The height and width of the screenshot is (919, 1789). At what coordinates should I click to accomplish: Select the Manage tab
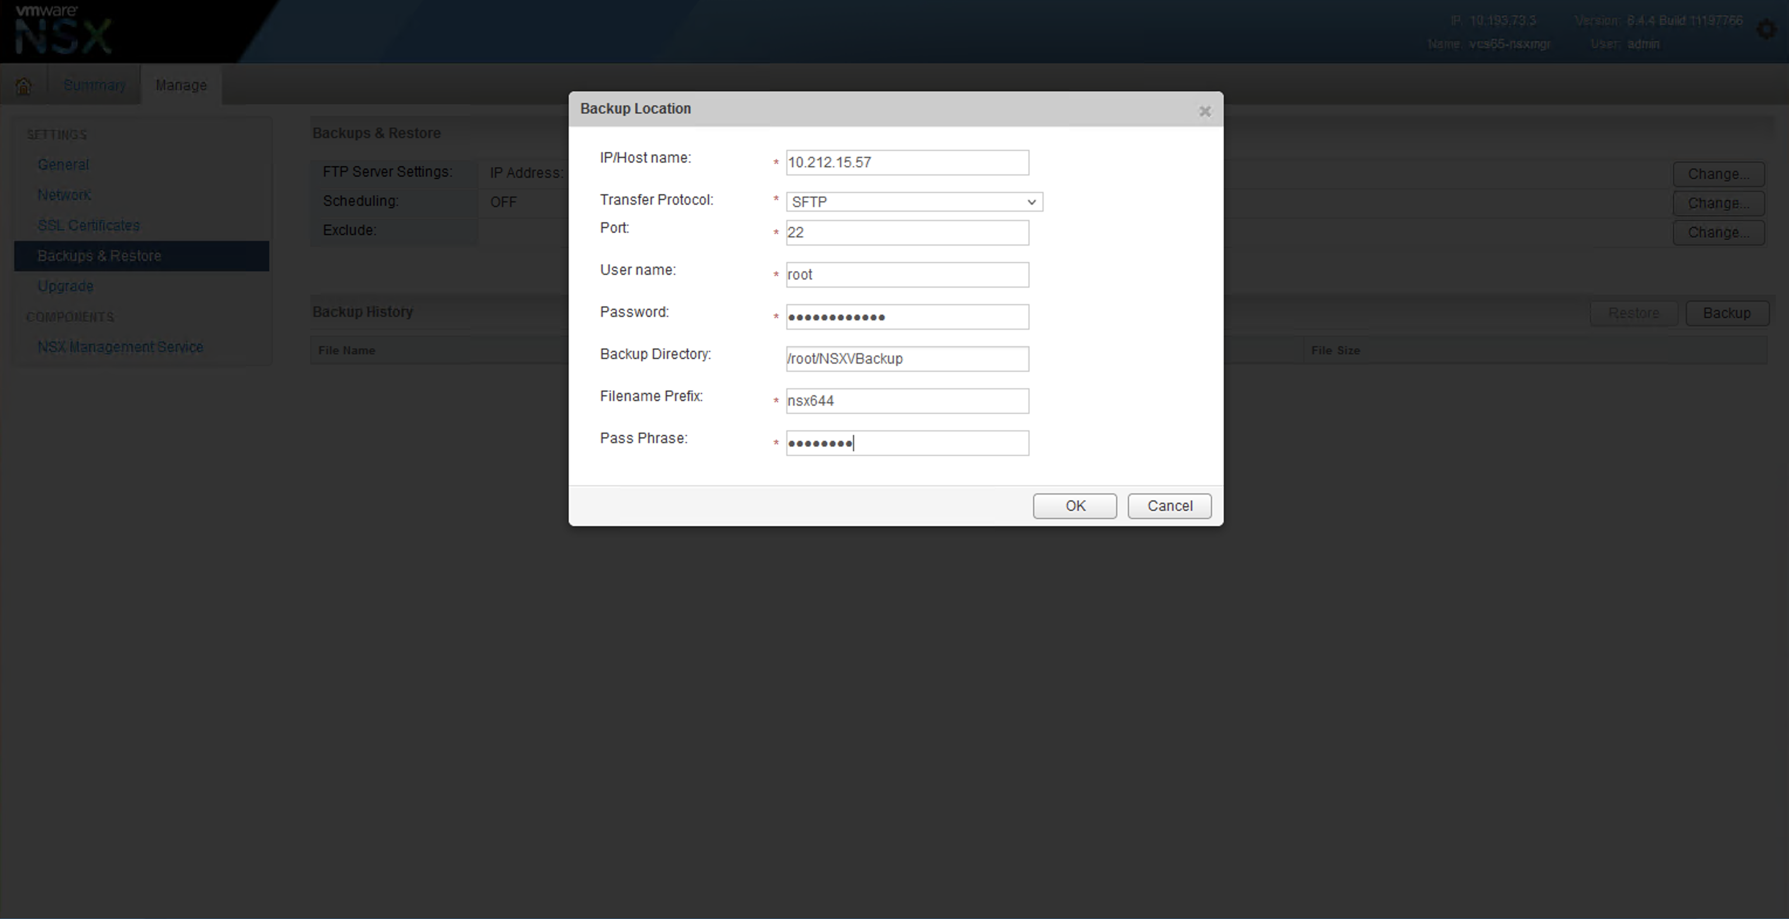tap(181, 85)
